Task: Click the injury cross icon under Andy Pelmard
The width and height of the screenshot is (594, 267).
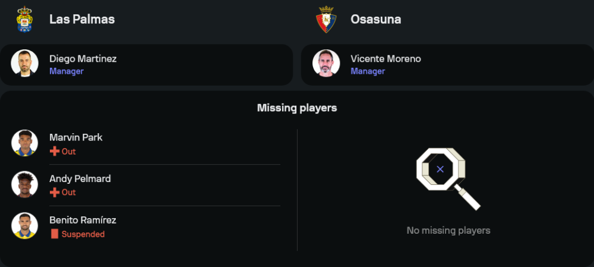Action: pyautogui.click(x=54, y=193)
